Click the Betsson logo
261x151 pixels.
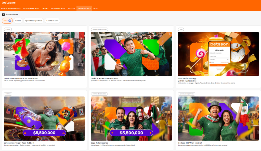9,3
